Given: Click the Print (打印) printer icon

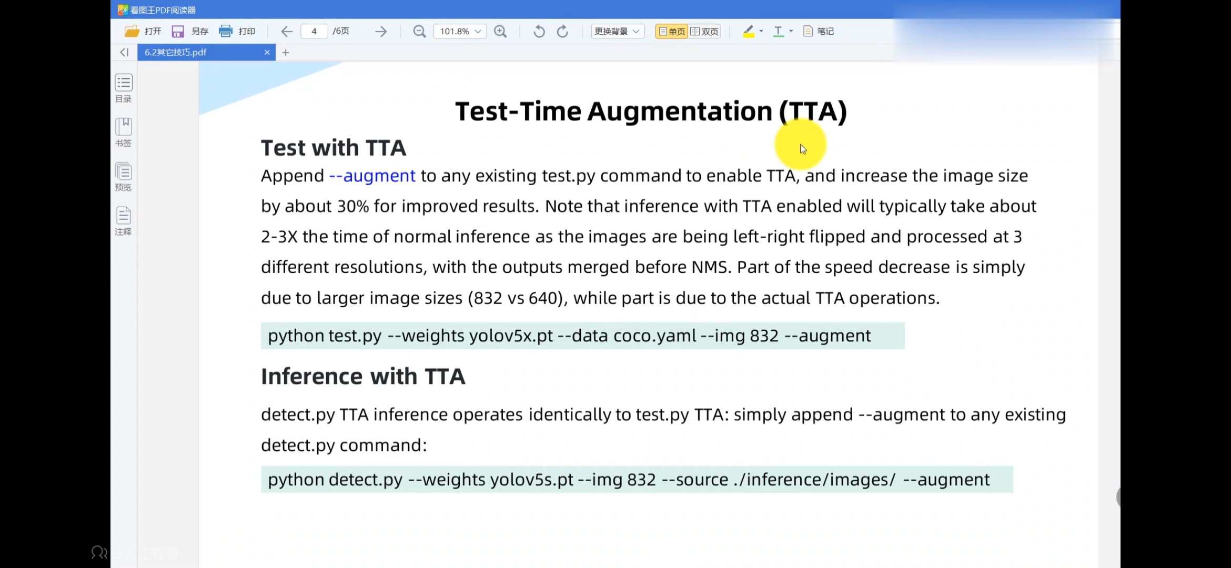Looking at the screenshot, I should click(226, 32).
